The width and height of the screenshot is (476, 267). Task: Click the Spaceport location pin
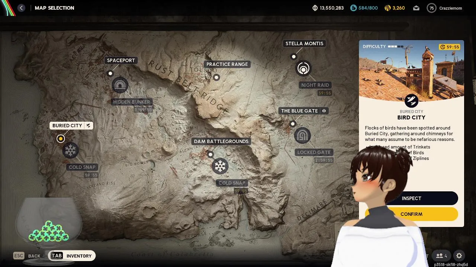tap(110, 73)
